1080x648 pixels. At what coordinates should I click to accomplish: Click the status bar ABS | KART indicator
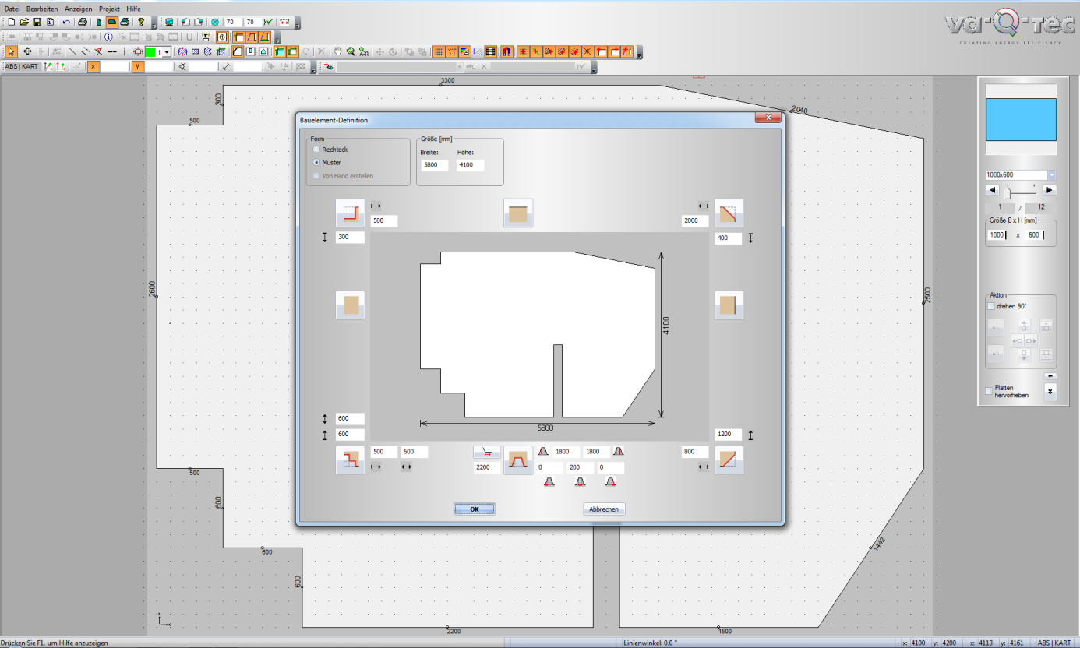pos(1054,643)
